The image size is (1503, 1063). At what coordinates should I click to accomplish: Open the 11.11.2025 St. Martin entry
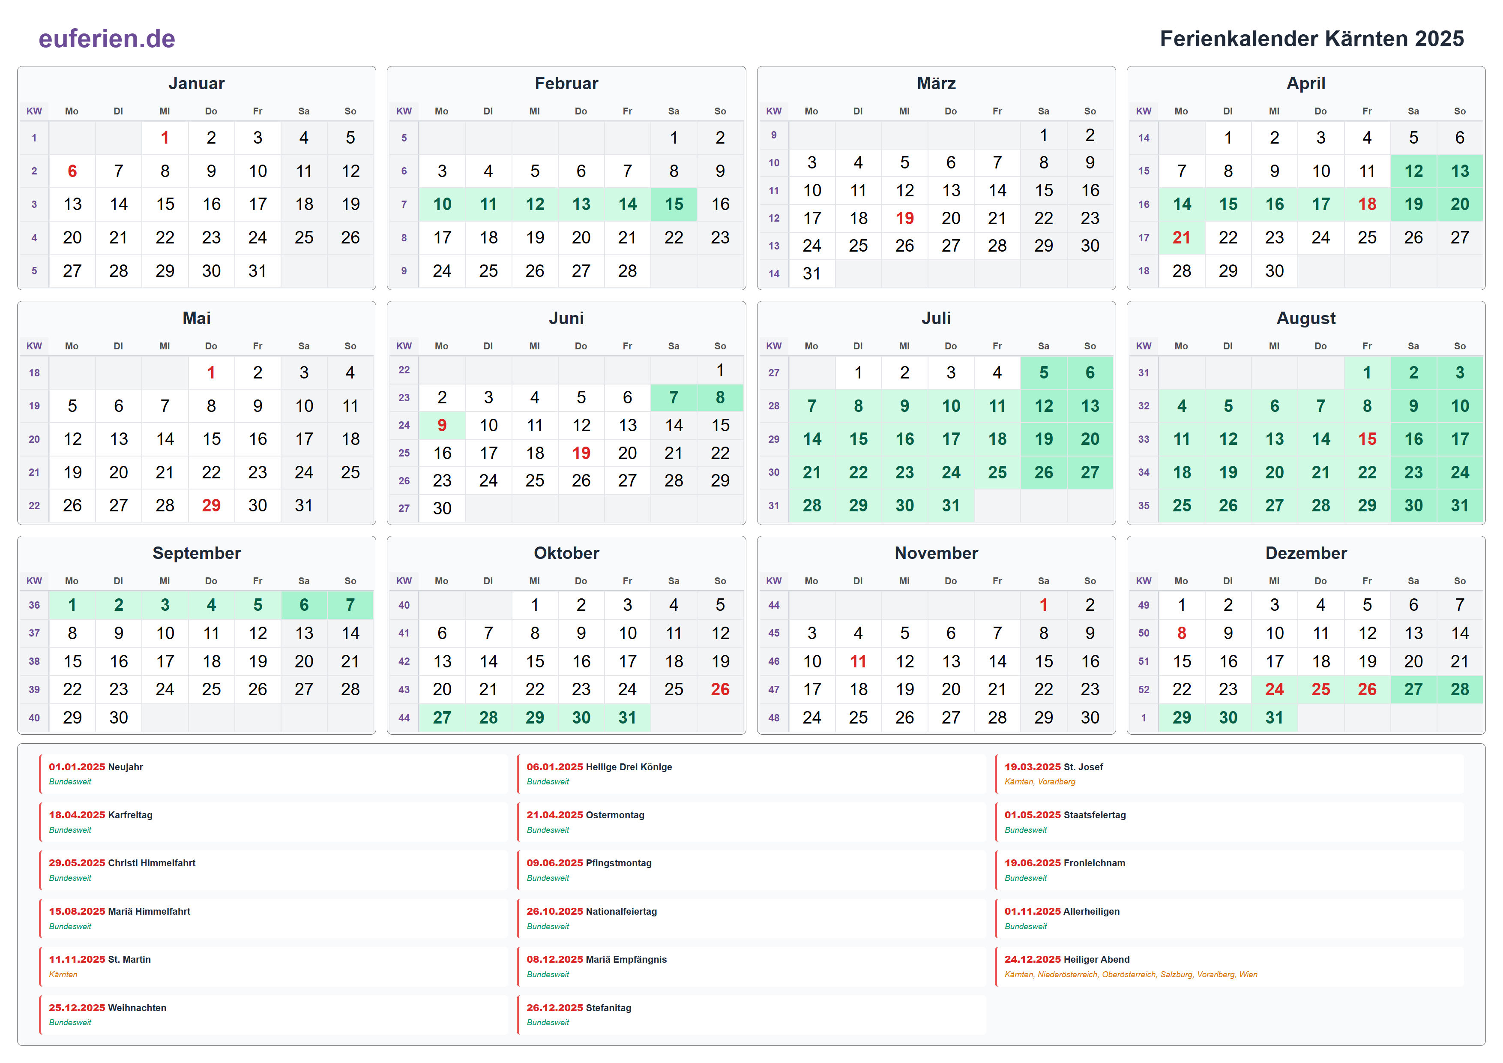pos(274,966)
